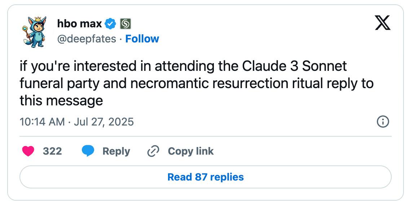
Task: Click the chain link icon
Action: coord(153,151)
